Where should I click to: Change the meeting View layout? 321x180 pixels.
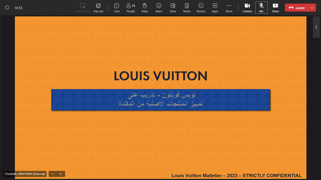(x=173, y=7)
